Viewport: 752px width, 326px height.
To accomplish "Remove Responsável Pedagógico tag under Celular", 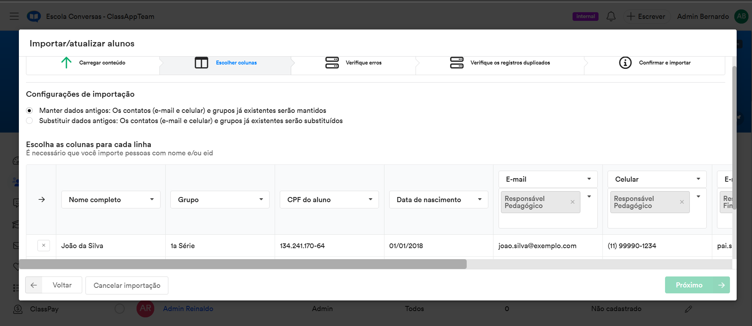I will tap(682, 202).
